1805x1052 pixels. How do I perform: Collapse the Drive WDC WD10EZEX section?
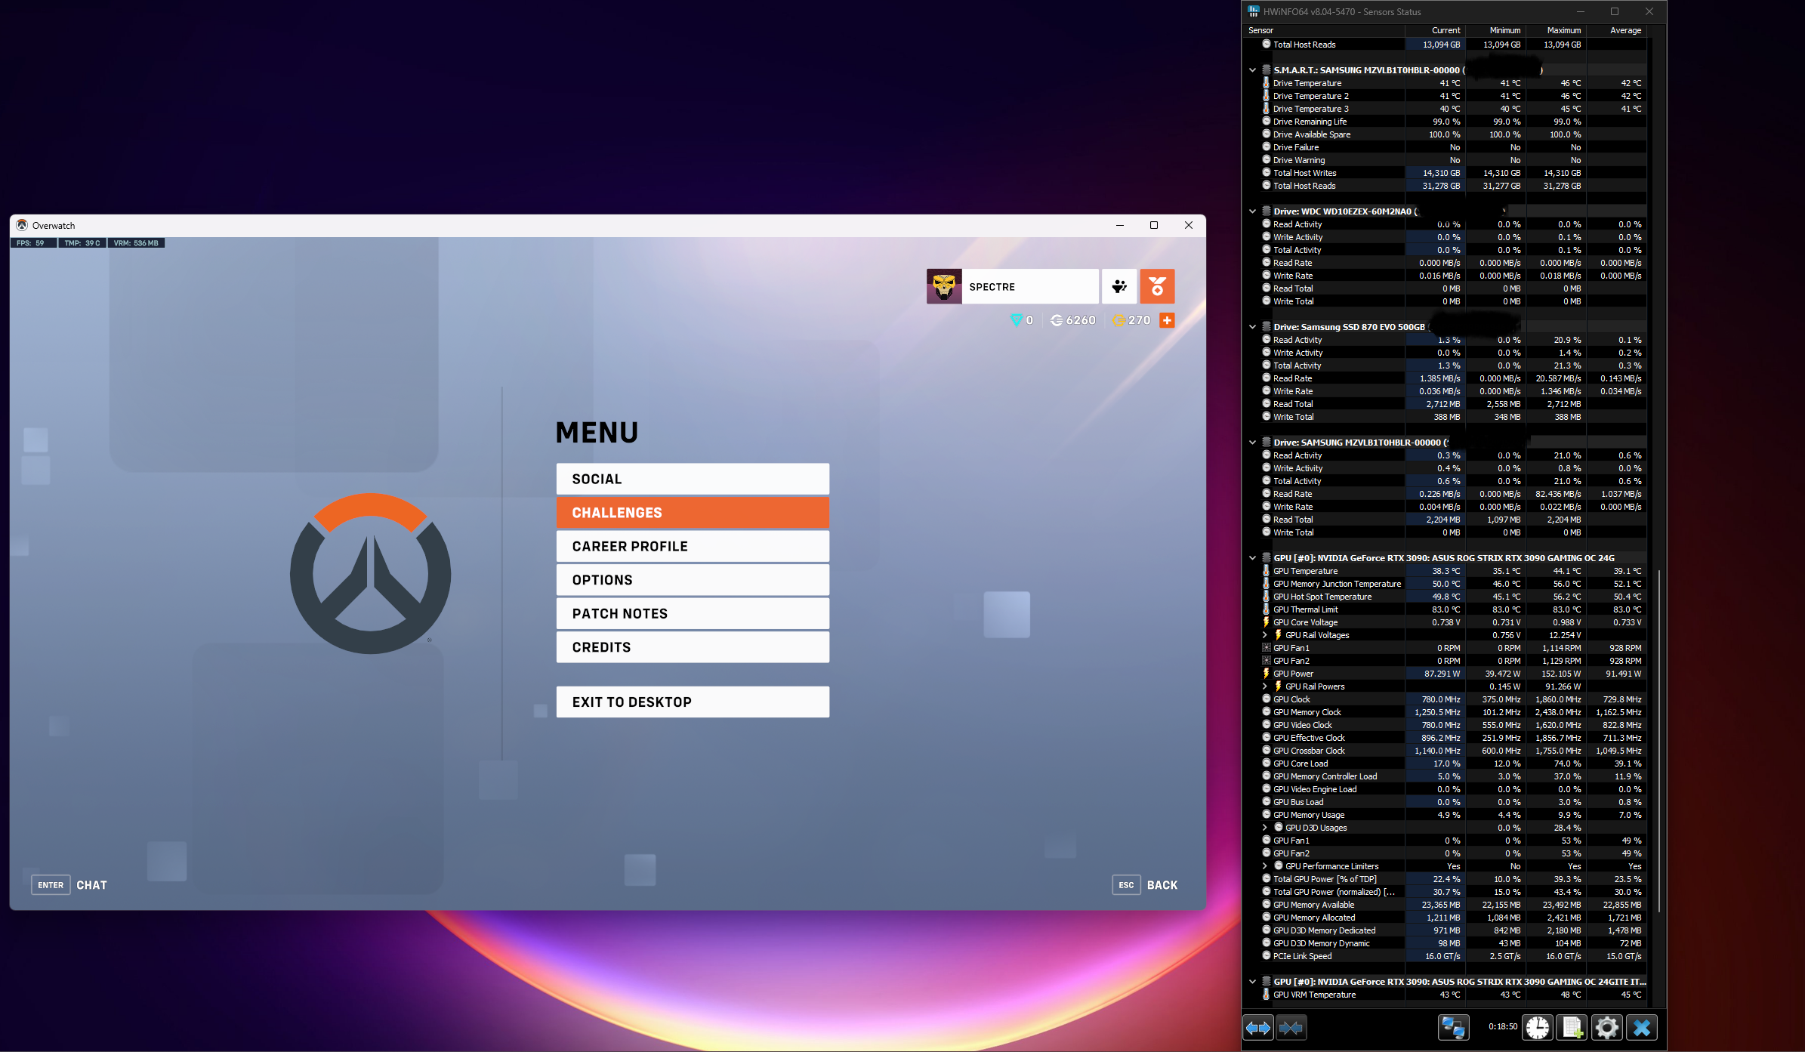1253,211
